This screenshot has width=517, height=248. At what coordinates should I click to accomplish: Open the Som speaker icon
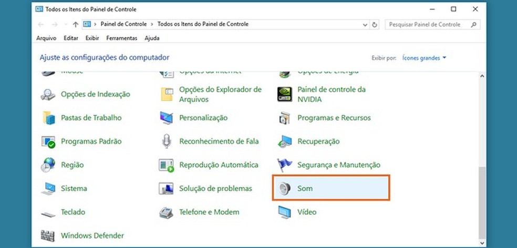pyautogui.click(x=285, y=189)
